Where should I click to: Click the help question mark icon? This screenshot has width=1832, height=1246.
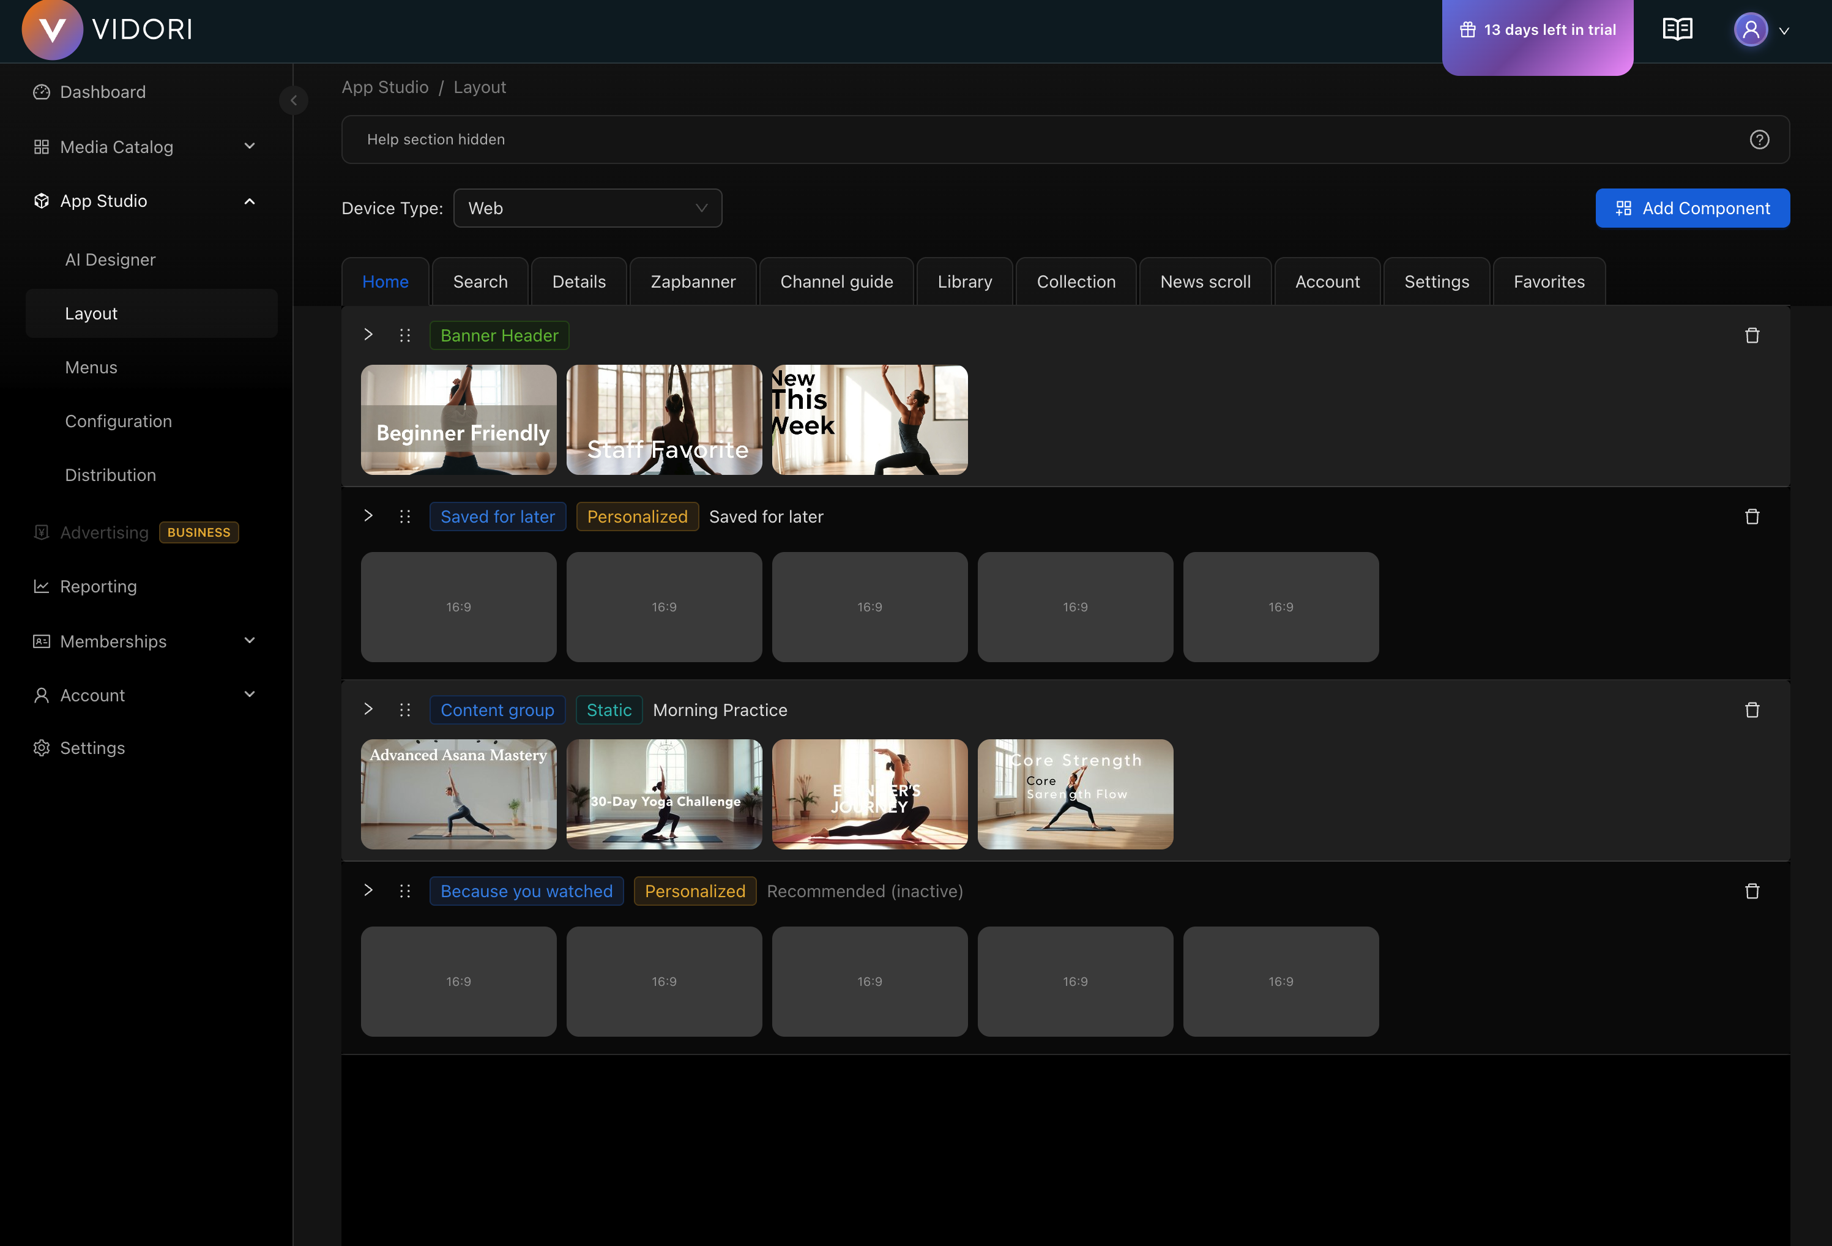tap(1759, 140)
